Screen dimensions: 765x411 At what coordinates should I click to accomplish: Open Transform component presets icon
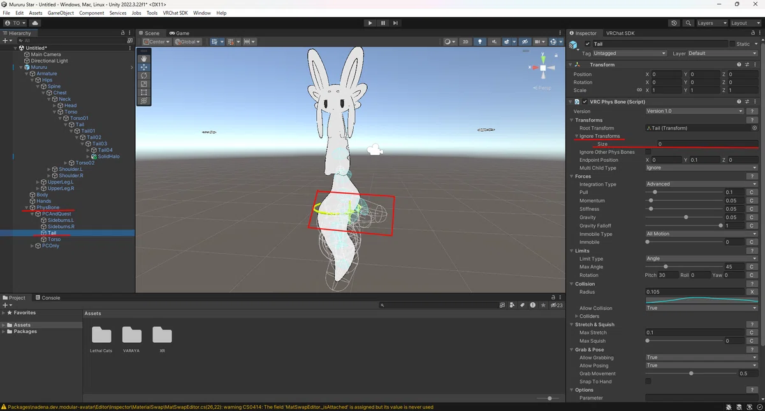pyautogui.click(x=747, y=64)
